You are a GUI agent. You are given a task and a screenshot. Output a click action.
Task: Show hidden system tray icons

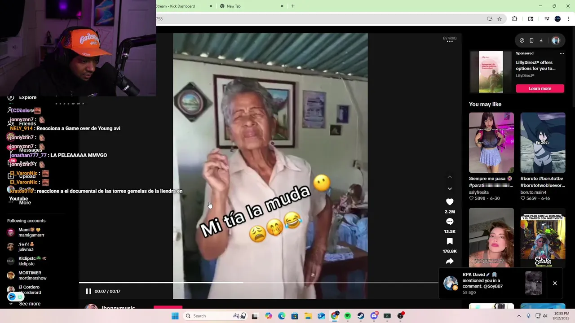[x=519, y=316]
